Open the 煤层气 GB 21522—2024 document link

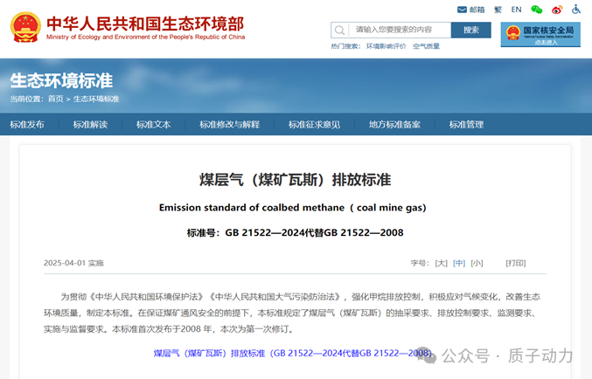coord(294,354)
